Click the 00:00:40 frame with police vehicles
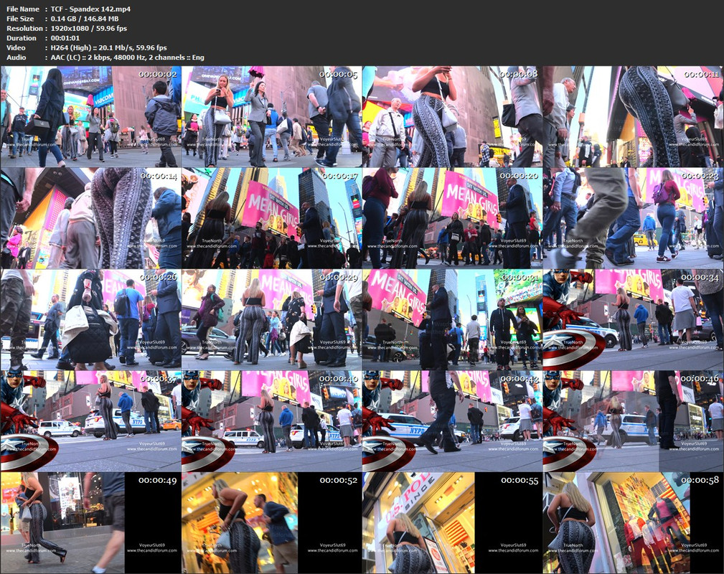The image size is (724, 574). point(271,420)
